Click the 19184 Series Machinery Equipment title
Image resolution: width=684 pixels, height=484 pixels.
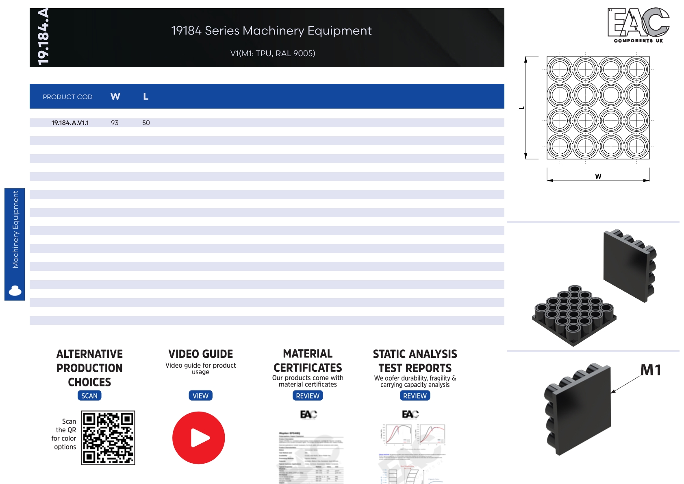click(x=271, y=31)
